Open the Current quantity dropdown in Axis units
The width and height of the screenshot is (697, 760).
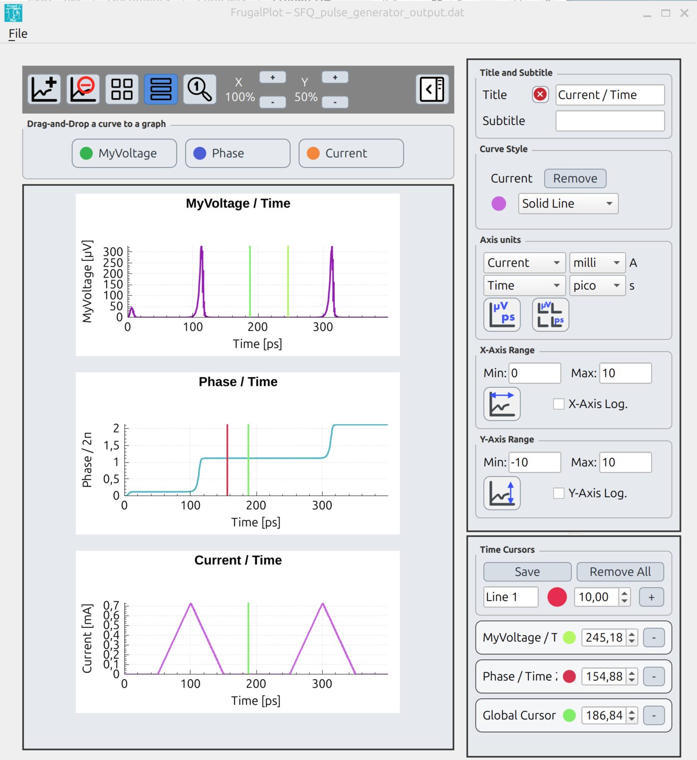(524, 263)
